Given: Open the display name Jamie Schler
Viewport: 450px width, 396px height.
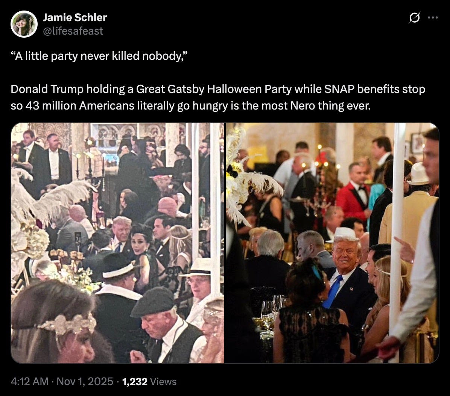Looking at the screenshot, I should click(74, 18).
